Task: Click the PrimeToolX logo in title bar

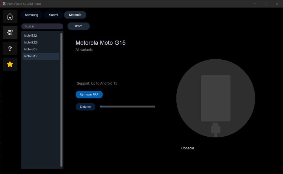Action: 4,4
